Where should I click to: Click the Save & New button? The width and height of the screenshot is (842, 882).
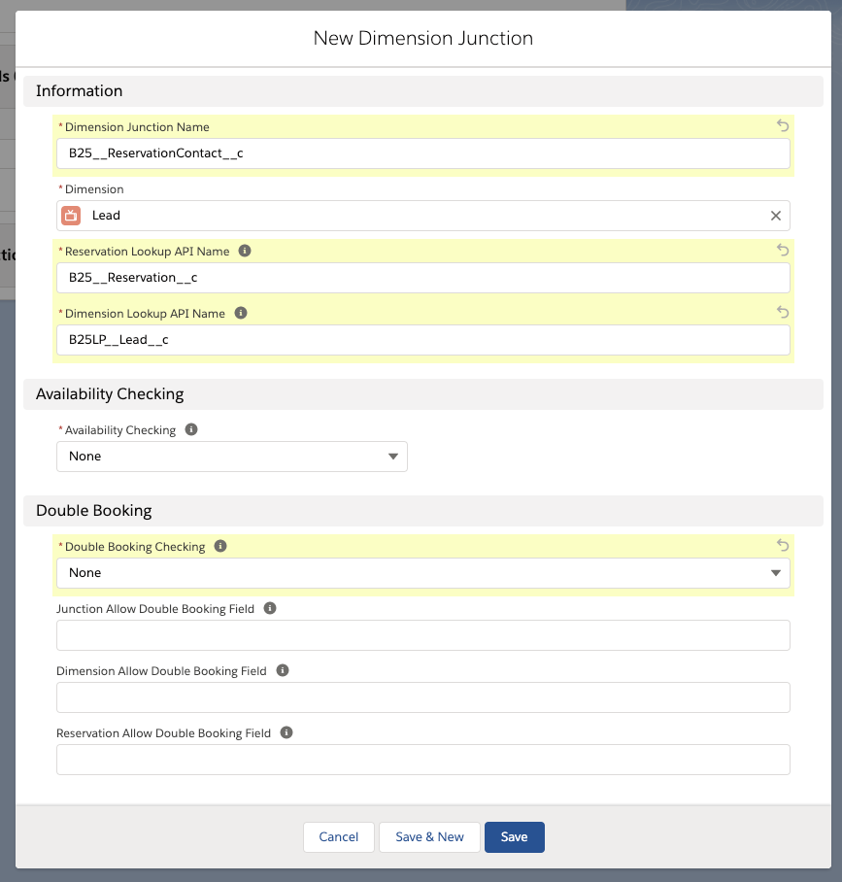pos(429,837)
